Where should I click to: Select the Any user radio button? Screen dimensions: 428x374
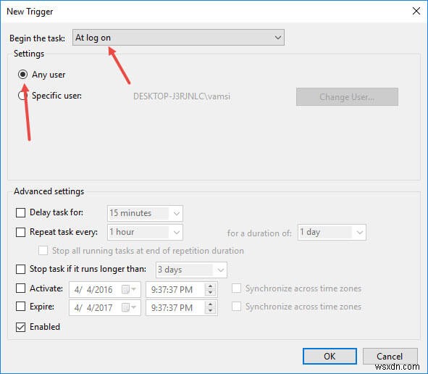pos(22,75)
